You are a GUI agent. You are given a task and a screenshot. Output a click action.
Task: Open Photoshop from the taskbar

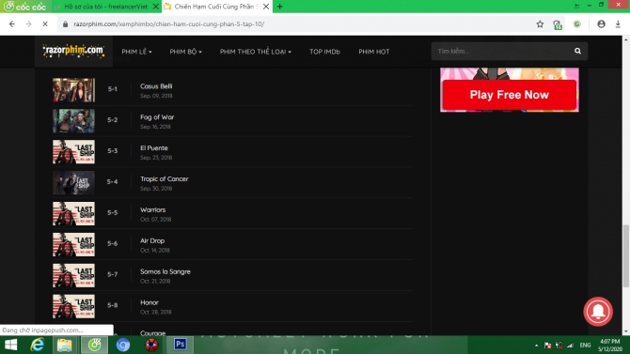[180, 345]
